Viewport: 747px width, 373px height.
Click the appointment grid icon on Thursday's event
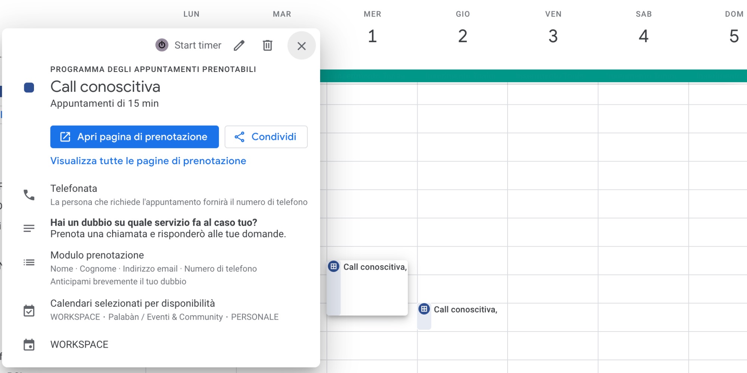(424, 309)
